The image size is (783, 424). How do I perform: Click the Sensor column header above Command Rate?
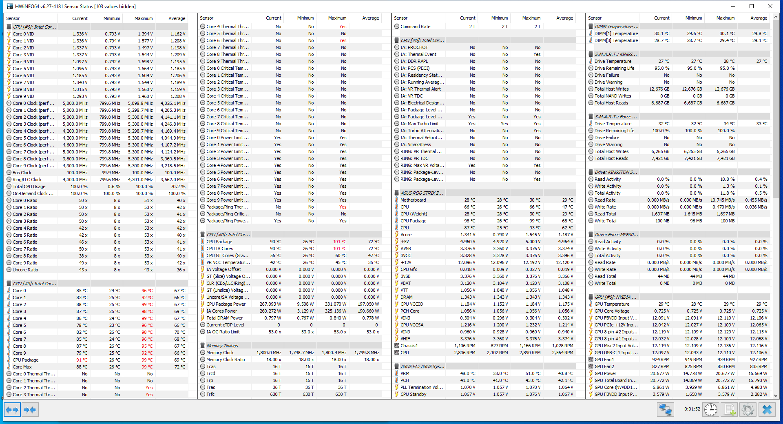(x=419, y=18)
